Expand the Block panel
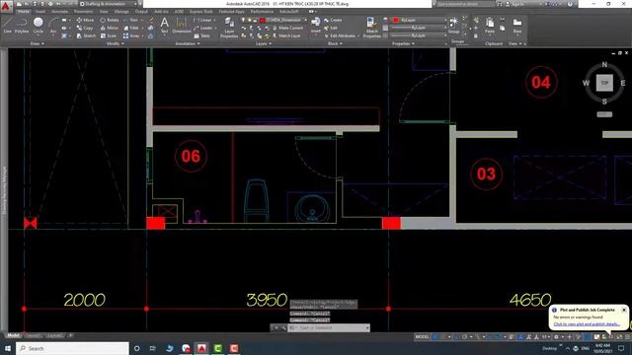Image resolution: width=632 pixels, height=355 pixels. (x=335, y=43)
